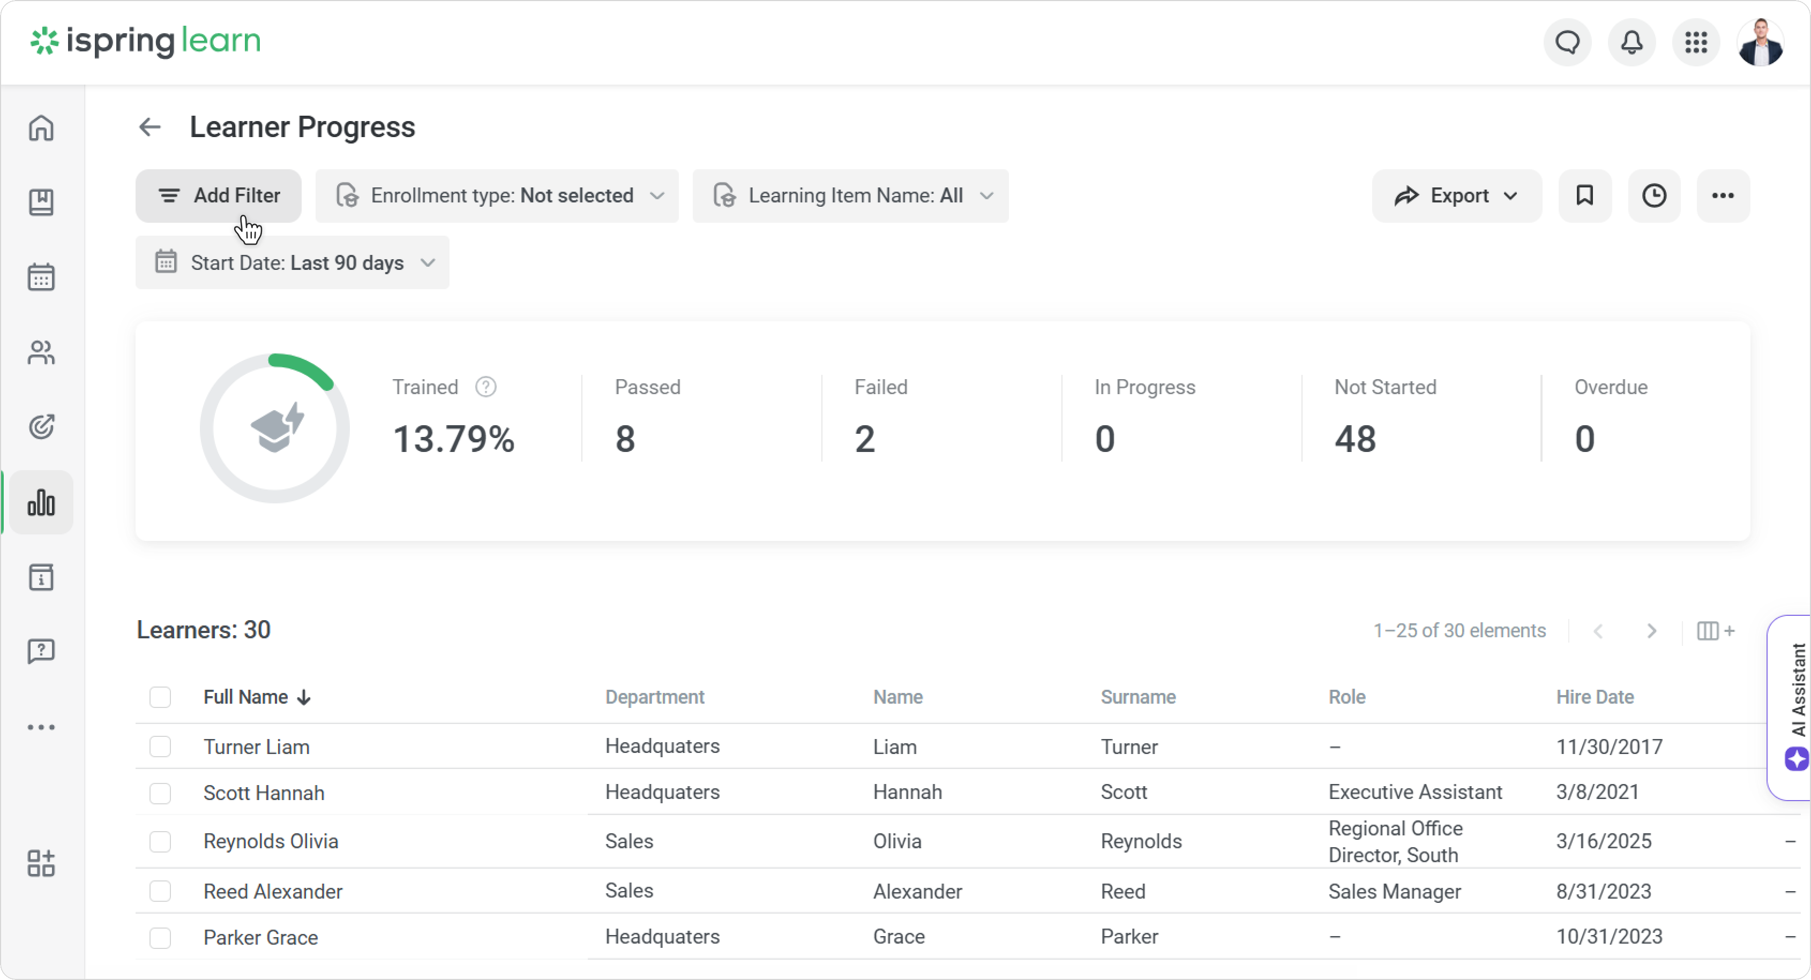Click the Trained help question mark
Screen dimensions: 1811x980
point(486,387)
